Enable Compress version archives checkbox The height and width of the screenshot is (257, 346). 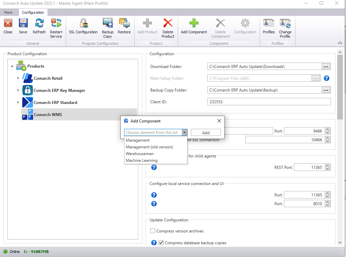click(153, 231)
